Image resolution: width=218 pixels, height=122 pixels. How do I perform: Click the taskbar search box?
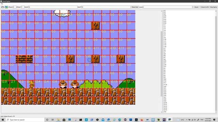[x=25, y=120]
